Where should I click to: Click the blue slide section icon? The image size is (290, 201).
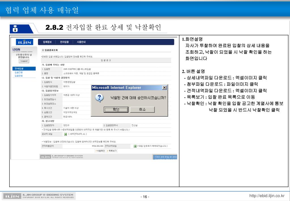[22, 29]
